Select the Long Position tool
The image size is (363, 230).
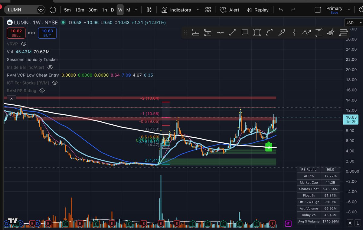click(x=195, y=33)
